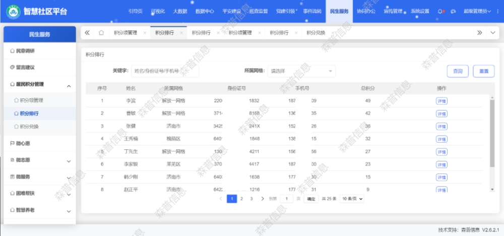Go to page 3 in pagination
Screen dimensions: 504x236
coord(251,199)
